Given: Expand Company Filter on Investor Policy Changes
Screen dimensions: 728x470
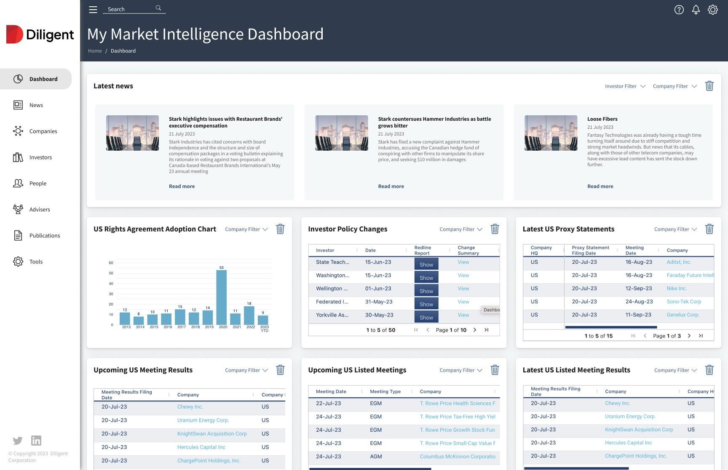Looking at the screenshot, I should [461, 229].
